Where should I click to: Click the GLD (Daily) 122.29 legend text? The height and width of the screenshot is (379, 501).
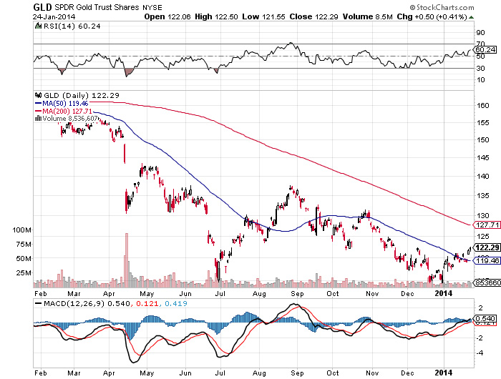click(x=82, y=96)
